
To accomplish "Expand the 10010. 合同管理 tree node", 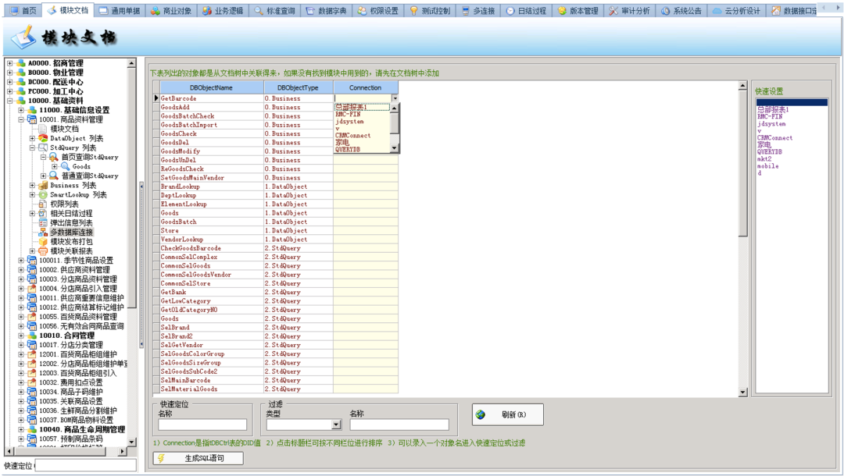I will [x=21, y=336].
